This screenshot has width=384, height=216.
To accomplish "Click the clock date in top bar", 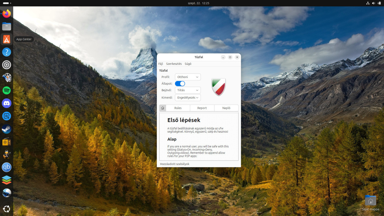I will click(198, 3).
